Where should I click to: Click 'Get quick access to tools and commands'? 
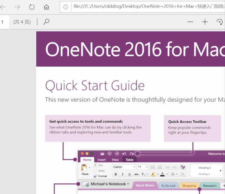[86, 121]
